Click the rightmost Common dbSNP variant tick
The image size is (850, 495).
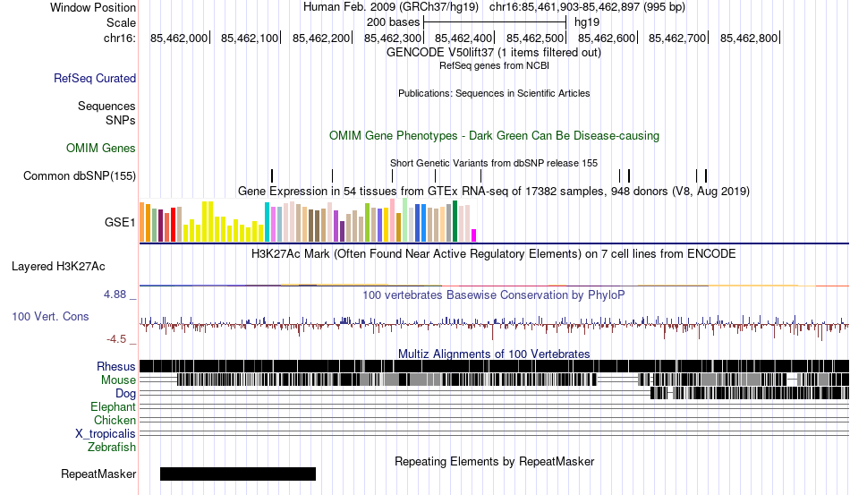coord(706,175)
